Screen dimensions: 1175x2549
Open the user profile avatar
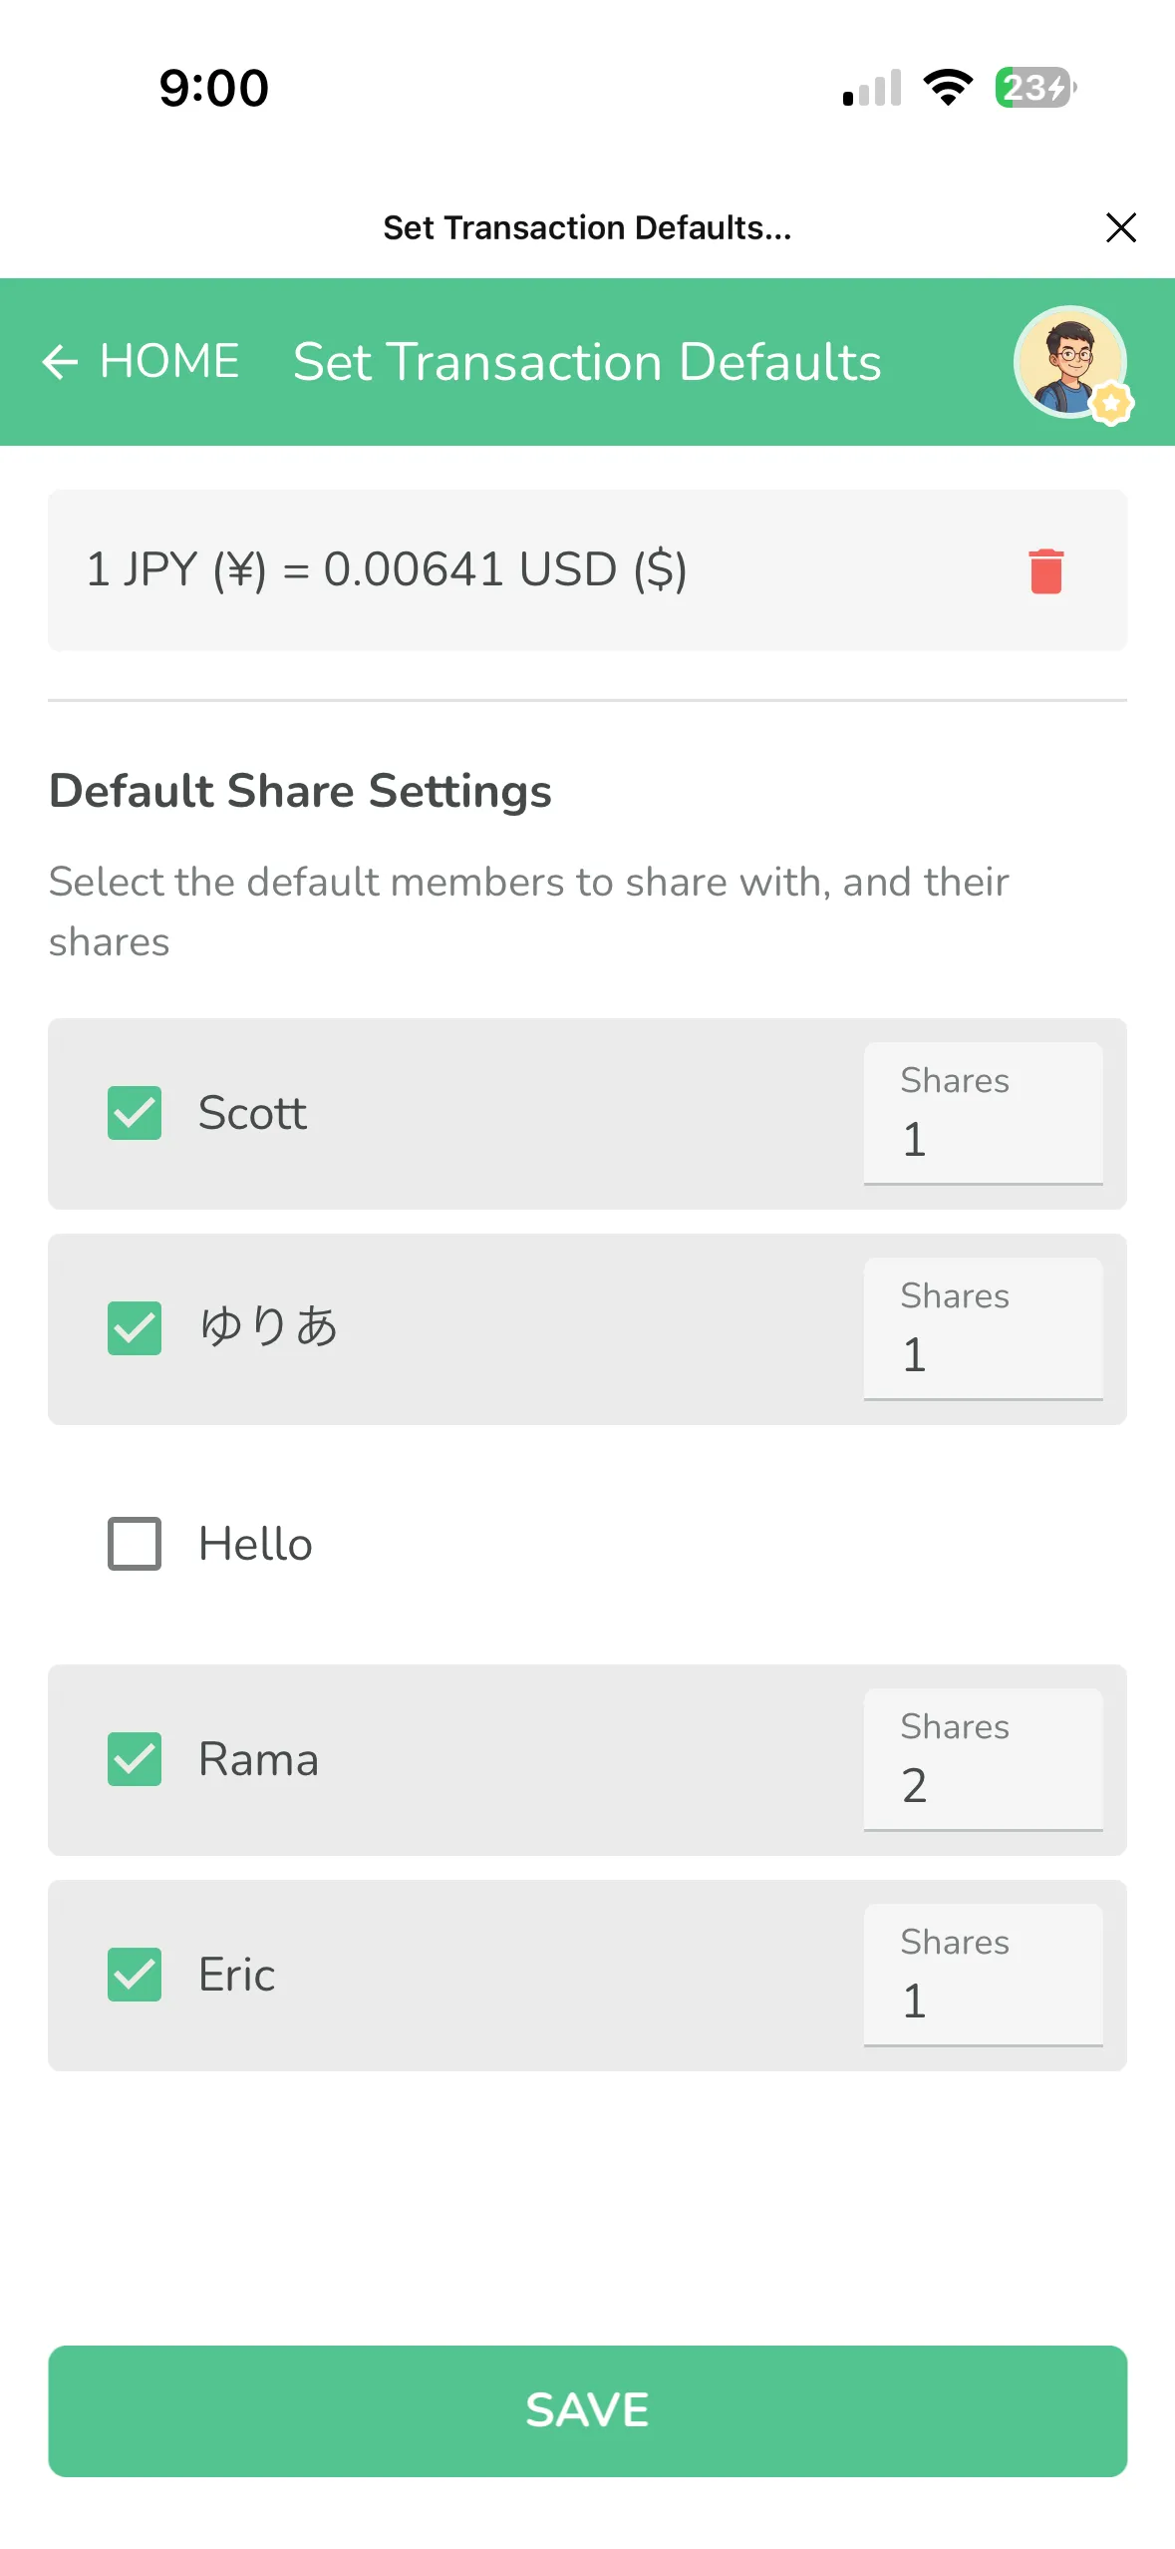1071,362
